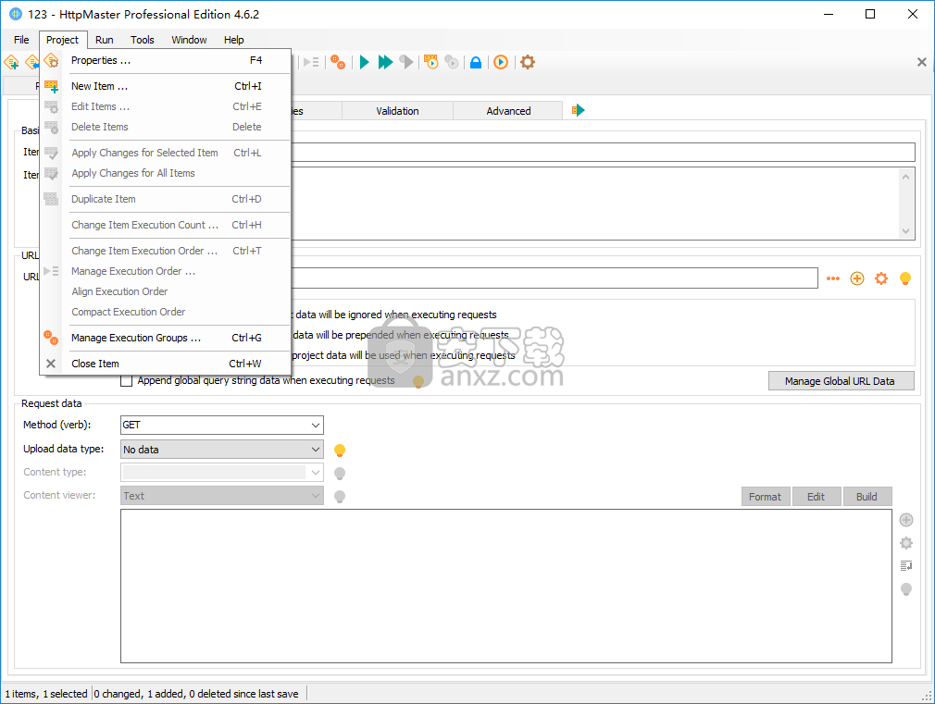Open the Window menu
This screenshot has width=935, height=704.
(x=189, y=40)
